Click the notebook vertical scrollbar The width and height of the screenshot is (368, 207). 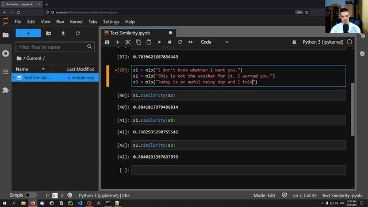coord(352,109)
